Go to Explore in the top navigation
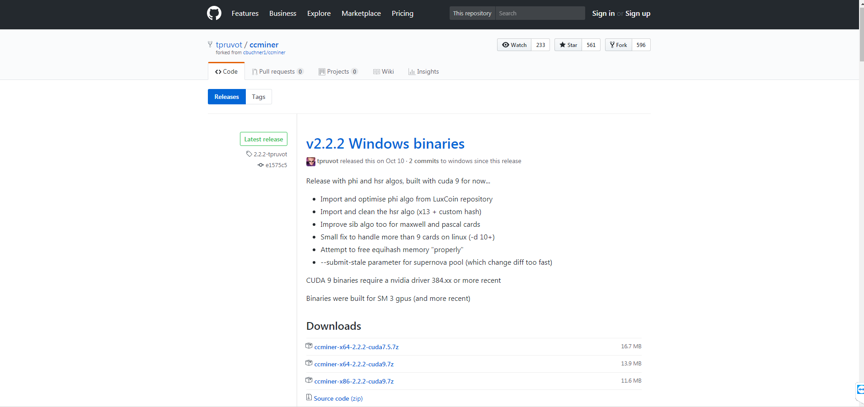 click(319, 14)
